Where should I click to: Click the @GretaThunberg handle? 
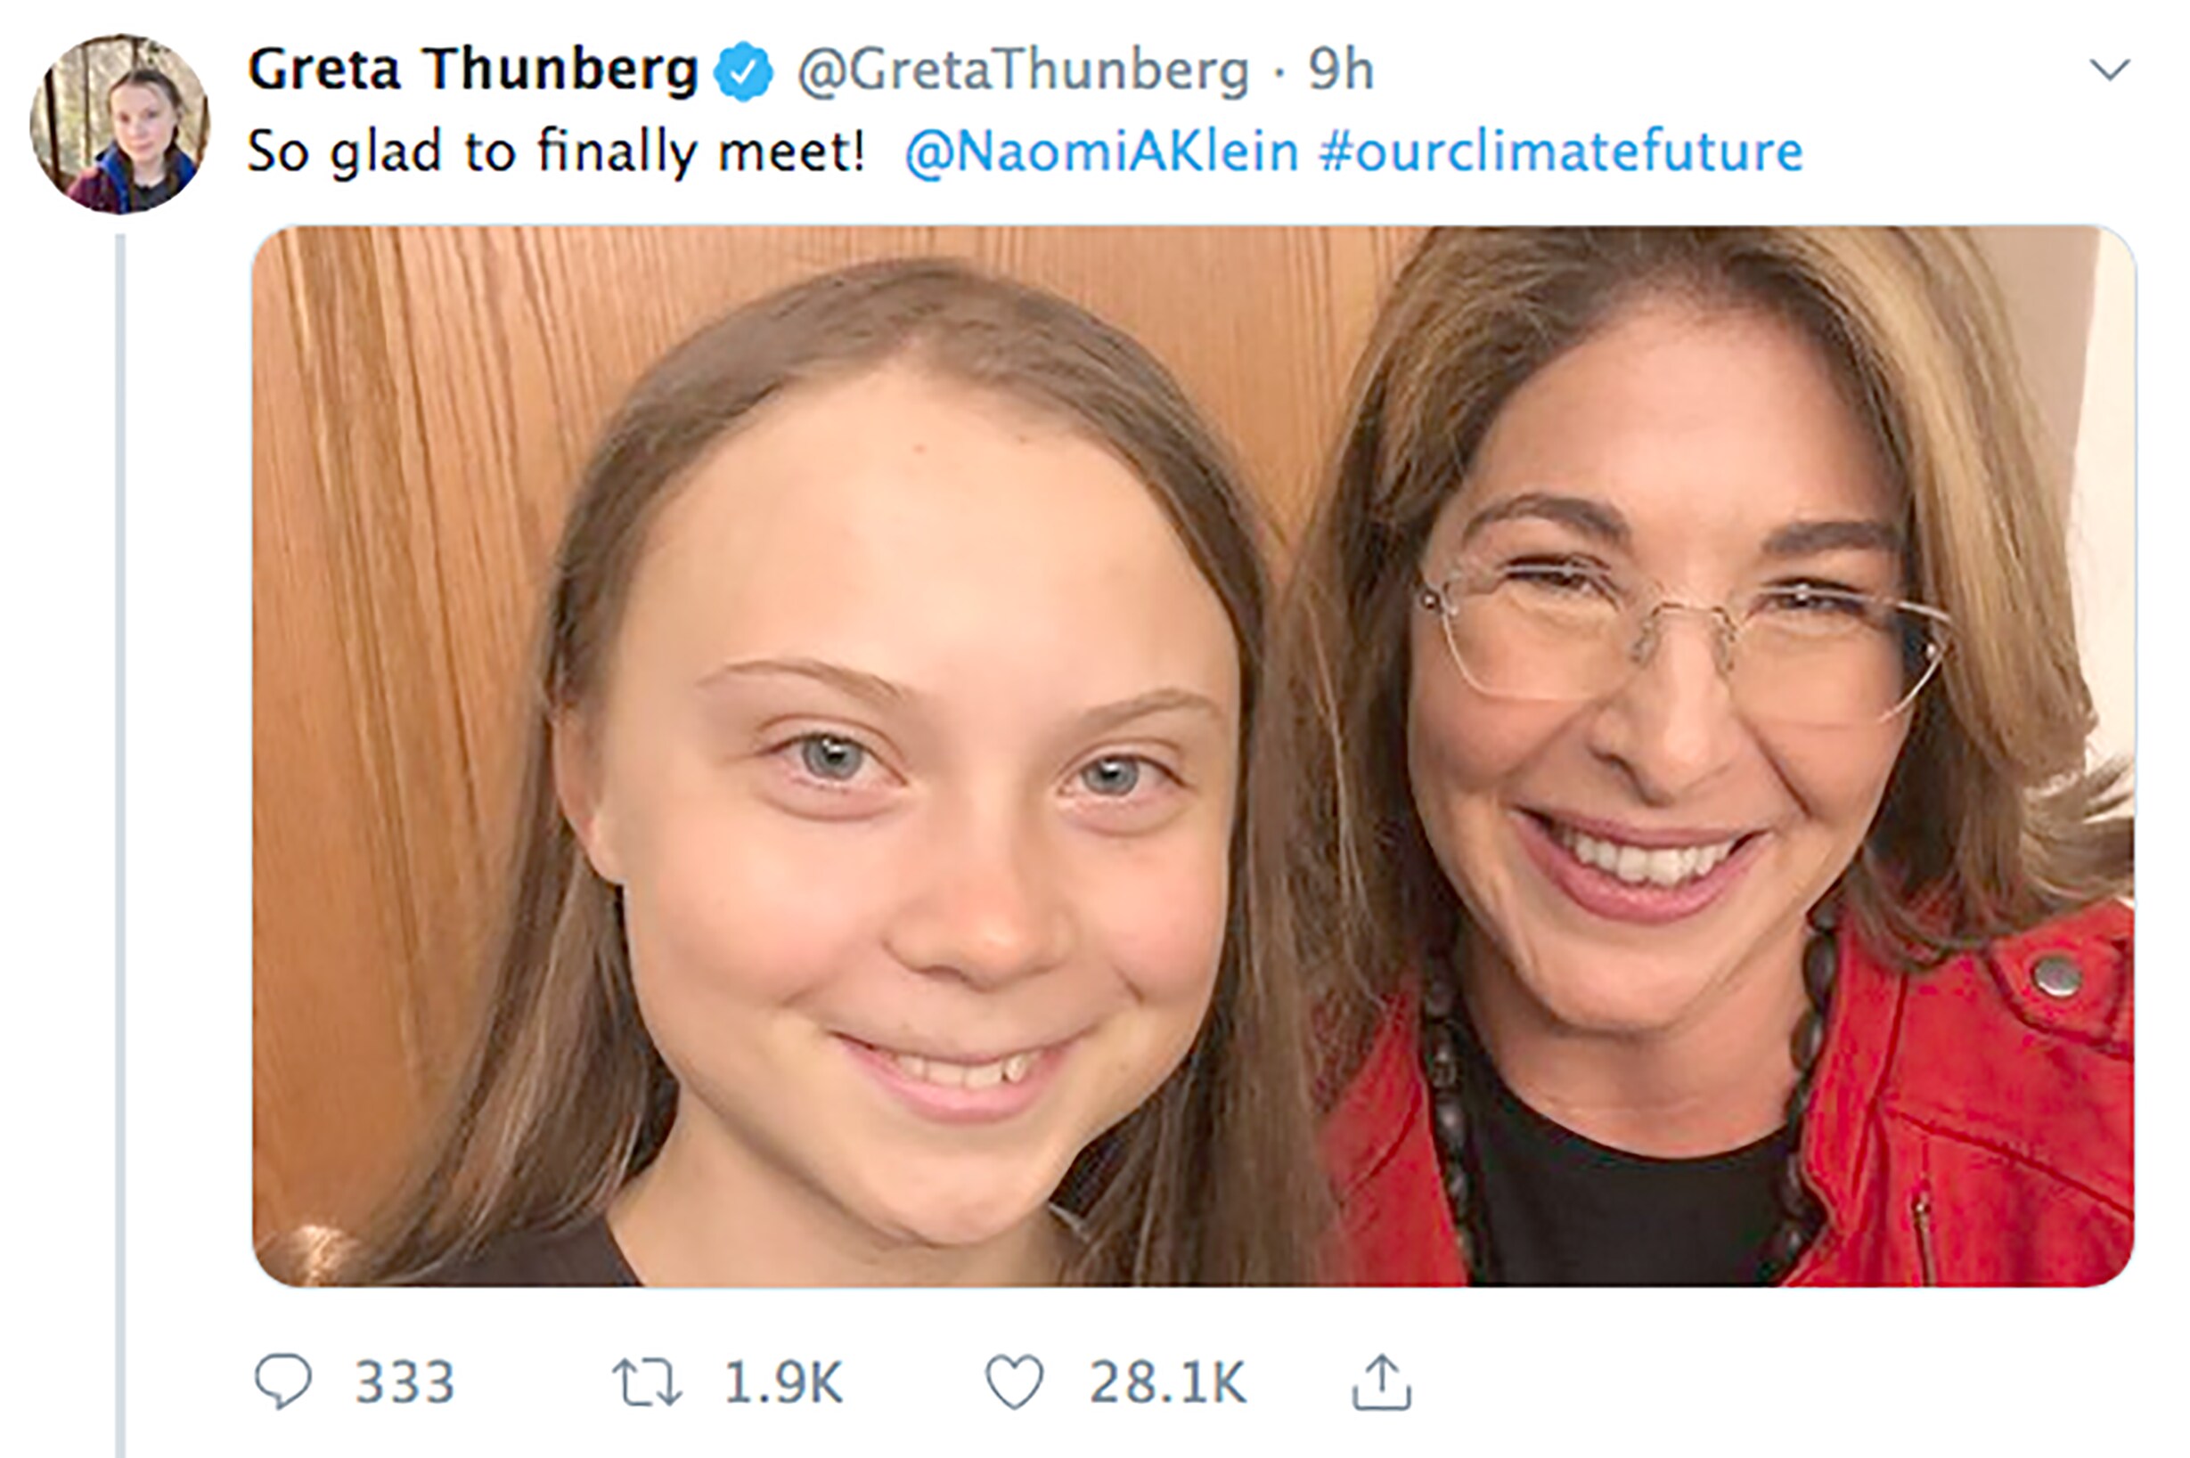pos(1023,71)
